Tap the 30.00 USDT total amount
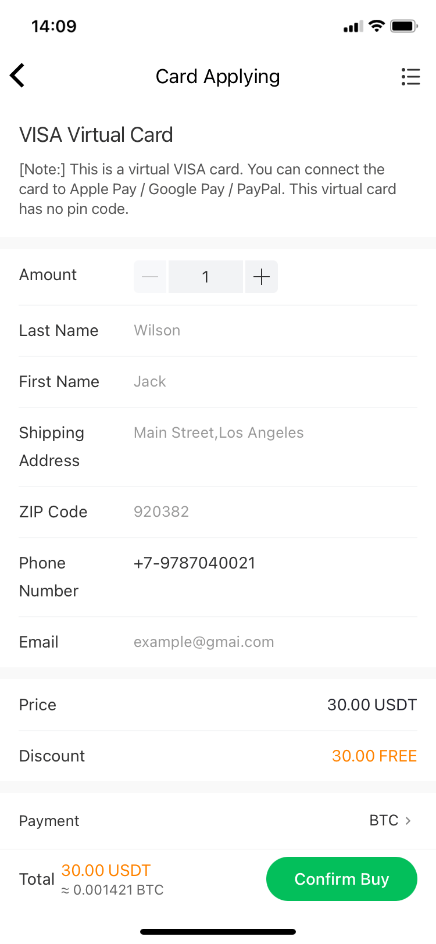 click(106, 870)
